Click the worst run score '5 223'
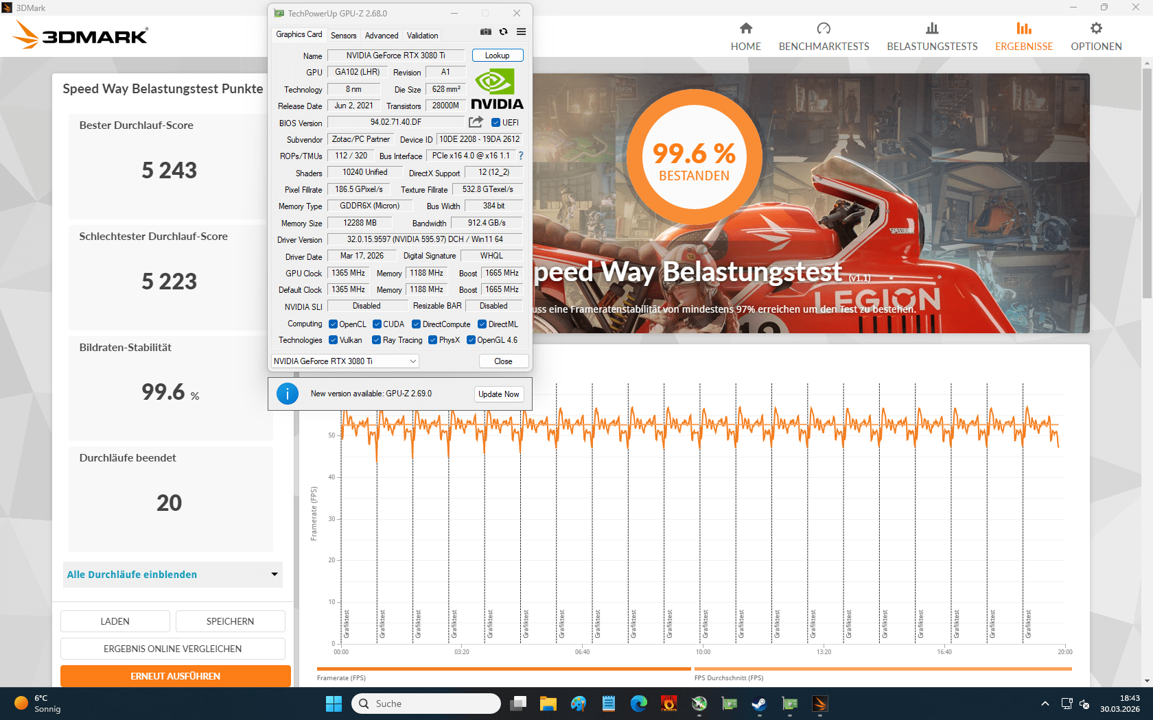 170,281
